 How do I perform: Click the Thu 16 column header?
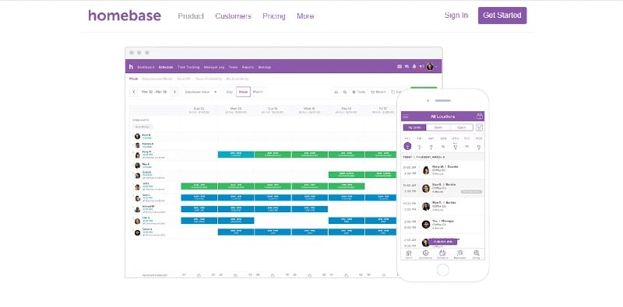[346, 110]
